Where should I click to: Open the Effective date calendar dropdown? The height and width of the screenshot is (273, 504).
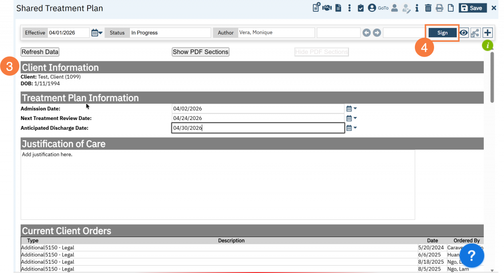97,33
